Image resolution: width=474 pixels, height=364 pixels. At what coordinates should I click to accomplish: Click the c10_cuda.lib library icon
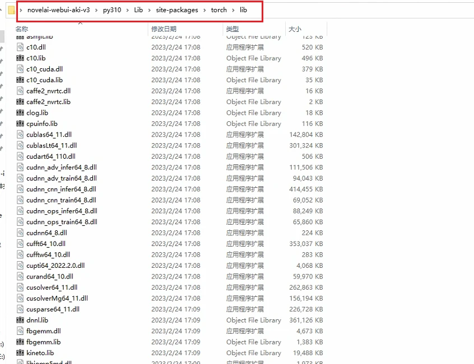point(20,80)
